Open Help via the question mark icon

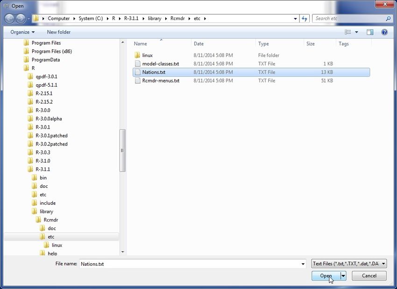[384, 32]
